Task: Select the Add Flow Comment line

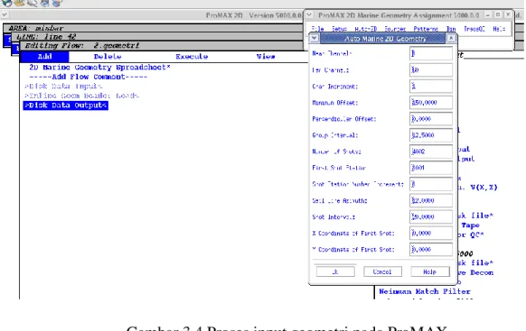Action: tap(89, 77)
